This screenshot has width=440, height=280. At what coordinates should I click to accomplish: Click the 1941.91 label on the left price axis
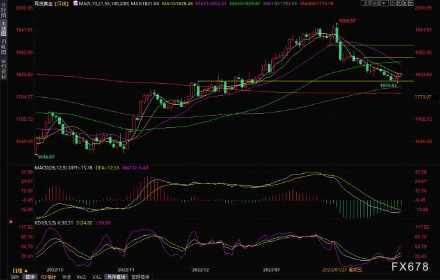coord(24,30)
